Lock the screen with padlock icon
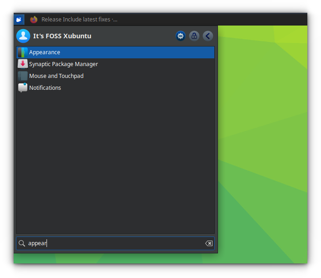Viewport: 321px width, 278px height. [x=194, y=36]
